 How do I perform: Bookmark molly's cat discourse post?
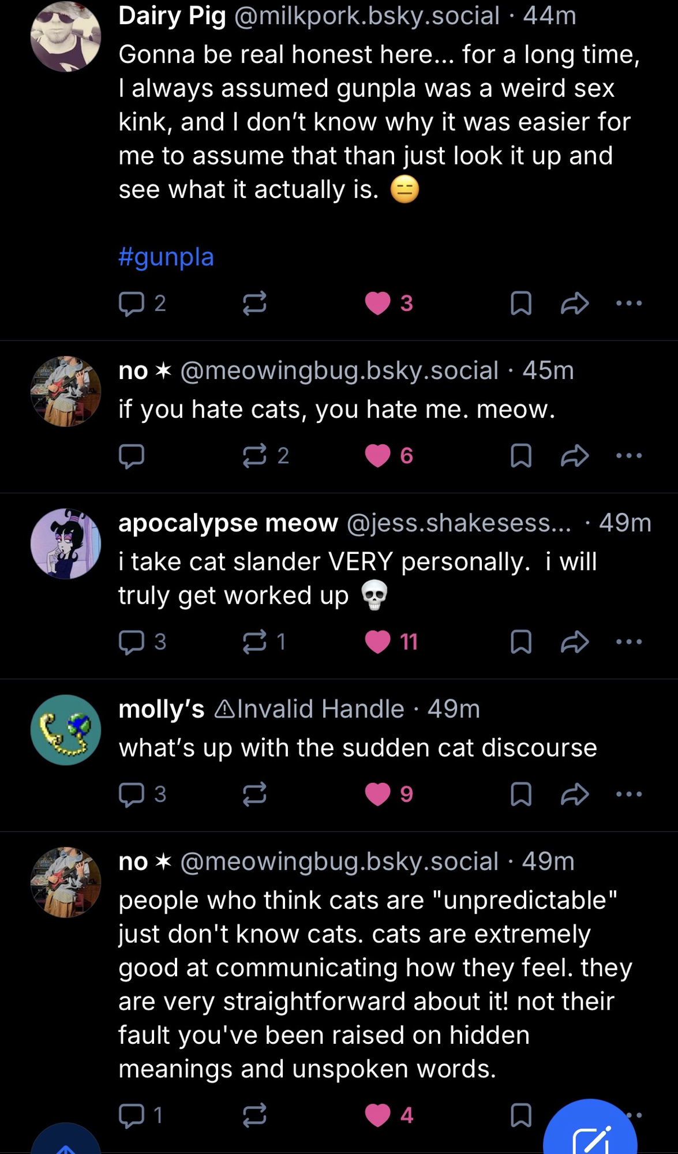pos(521,795)
